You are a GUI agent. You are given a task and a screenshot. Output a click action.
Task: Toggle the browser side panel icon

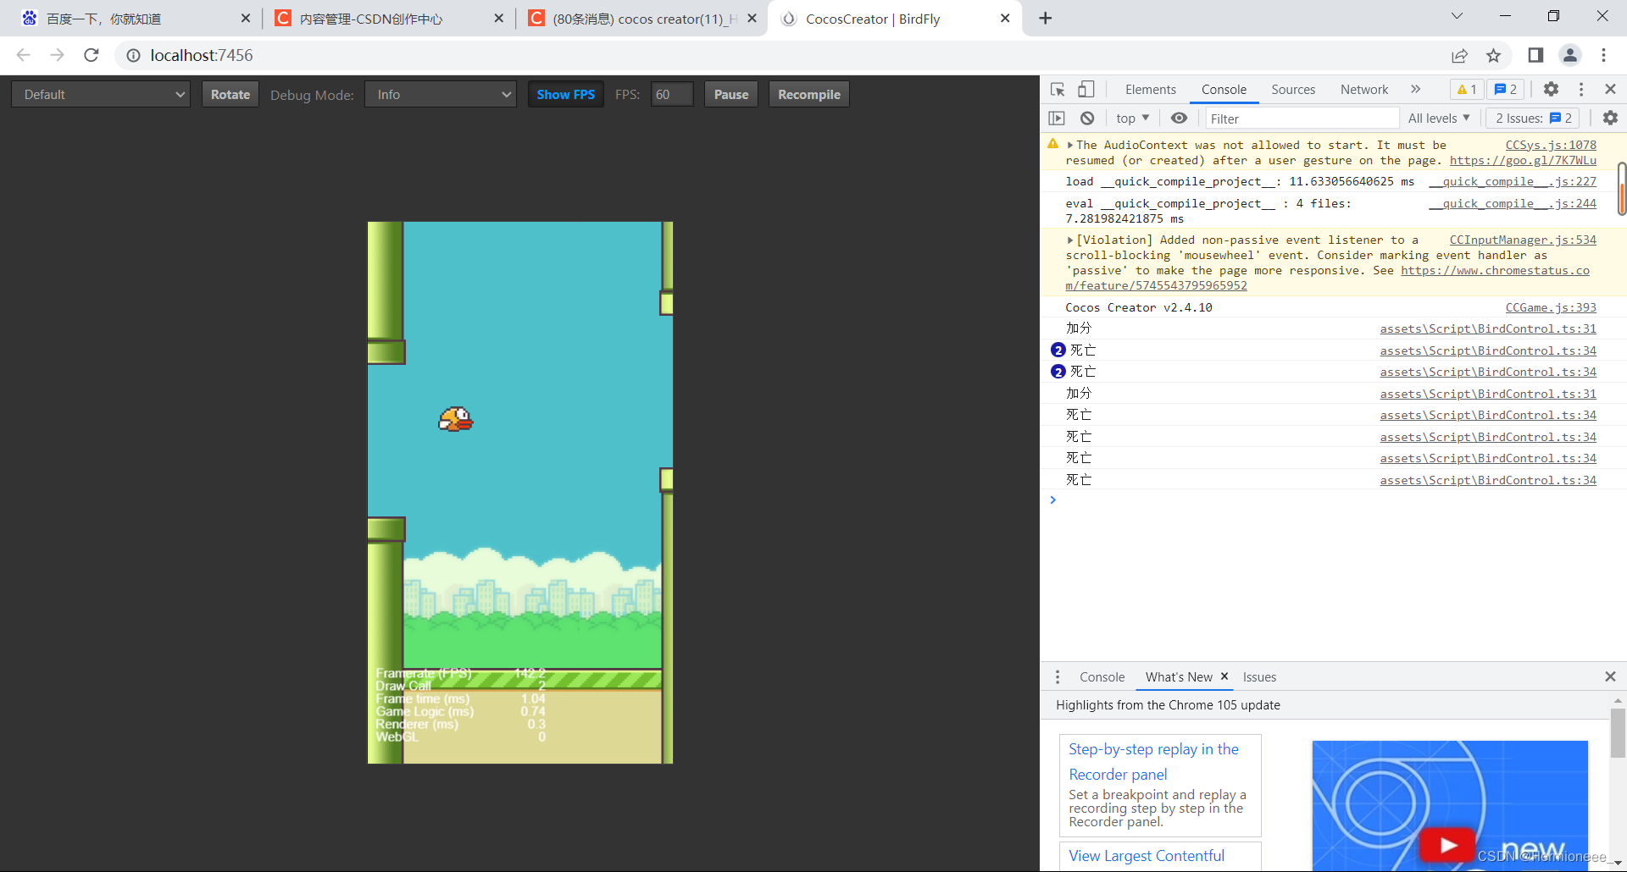coord(1535,55)
